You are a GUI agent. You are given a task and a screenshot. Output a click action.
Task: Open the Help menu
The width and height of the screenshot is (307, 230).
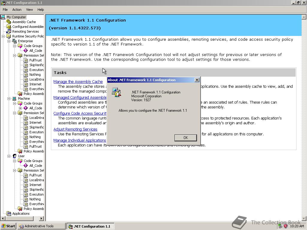41,10
